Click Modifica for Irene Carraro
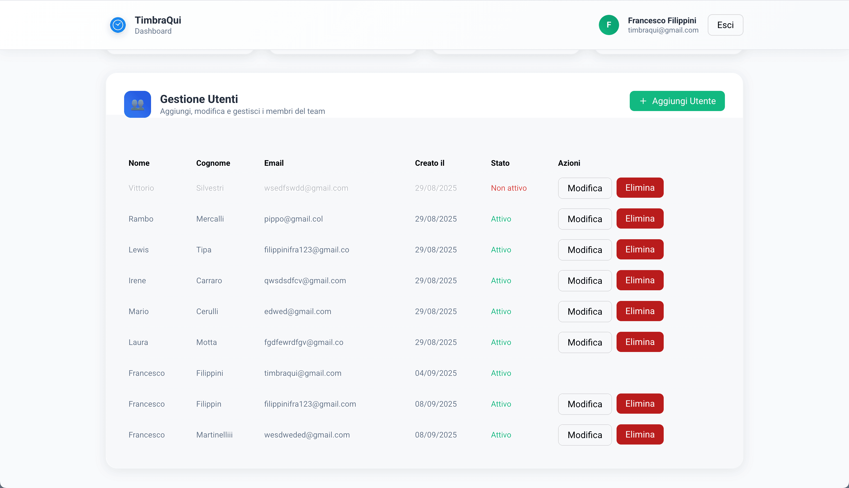Screen dimensions: 849x488 pos(584,280)
